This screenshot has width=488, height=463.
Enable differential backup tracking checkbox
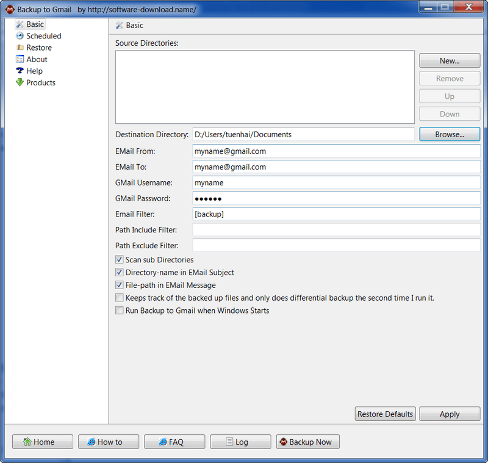click(x=119, y=298)
